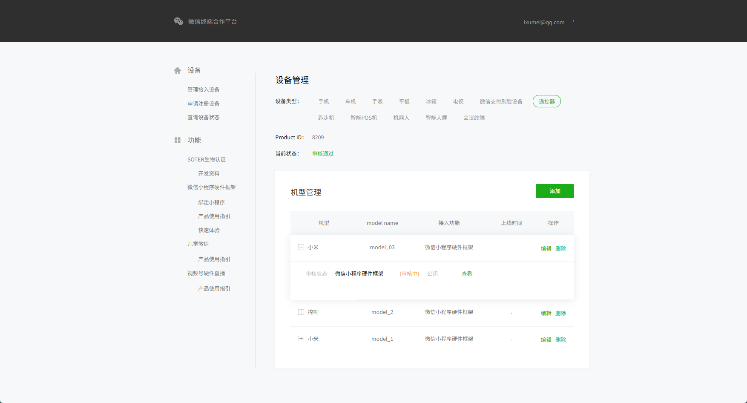Delete the model_1 row via 删除

pyautogui.click(x=560, y=340)
